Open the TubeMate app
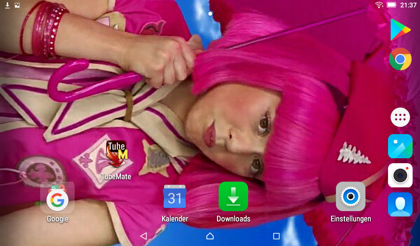Image resolution: width=420 pixels, height=246 pixels. coord(116,155)
